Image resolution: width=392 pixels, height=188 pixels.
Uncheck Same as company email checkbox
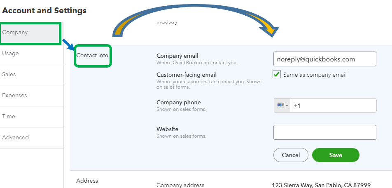tap(277, 74)
